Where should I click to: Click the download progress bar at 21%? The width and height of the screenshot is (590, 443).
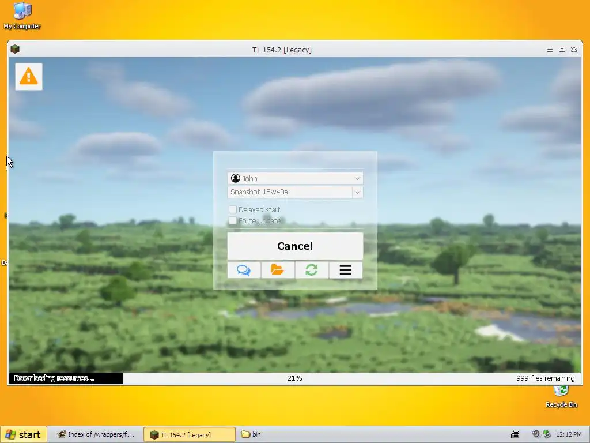[294, 378]
